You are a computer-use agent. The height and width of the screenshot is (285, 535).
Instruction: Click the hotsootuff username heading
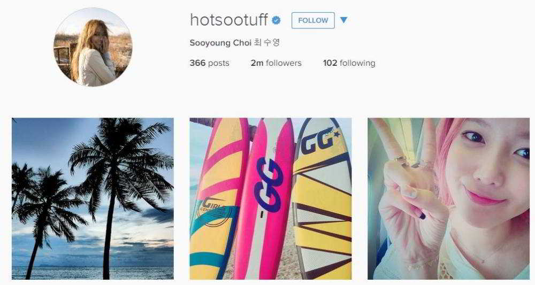coord(228,20)
